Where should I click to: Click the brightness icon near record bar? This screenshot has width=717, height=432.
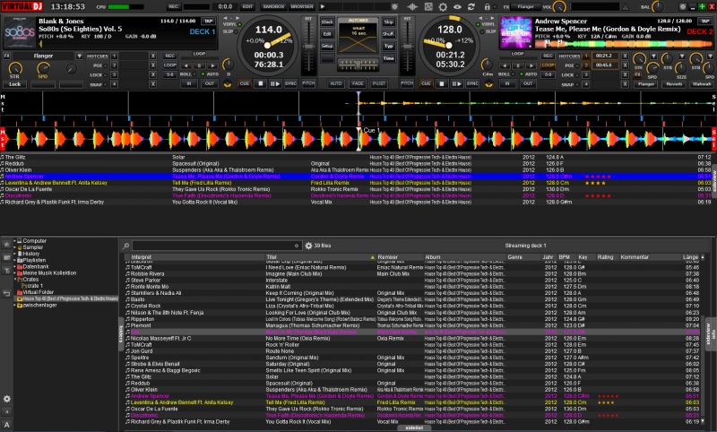point(394,7)
